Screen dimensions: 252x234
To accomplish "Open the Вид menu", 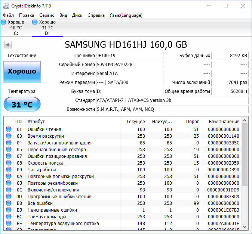I will pos(63,15).
